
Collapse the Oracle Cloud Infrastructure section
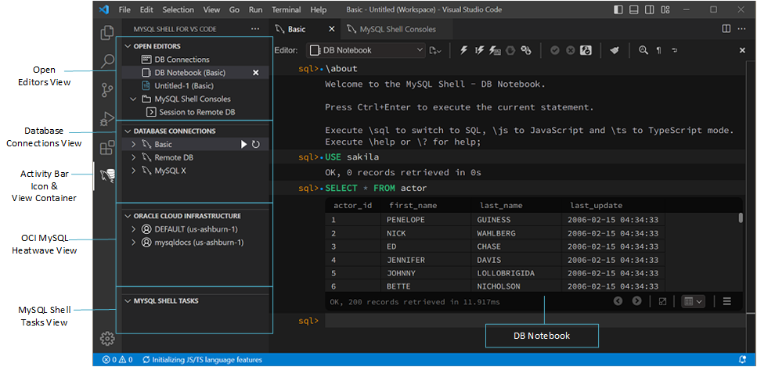[x=128, y=216]
